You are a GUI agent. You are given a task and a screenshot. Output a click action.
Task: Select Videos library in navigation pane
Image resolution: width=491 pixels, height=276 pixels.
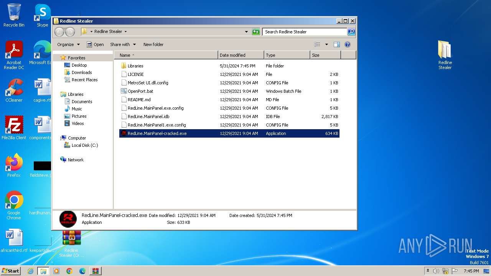pyautogui.click(x=77, y=123)
